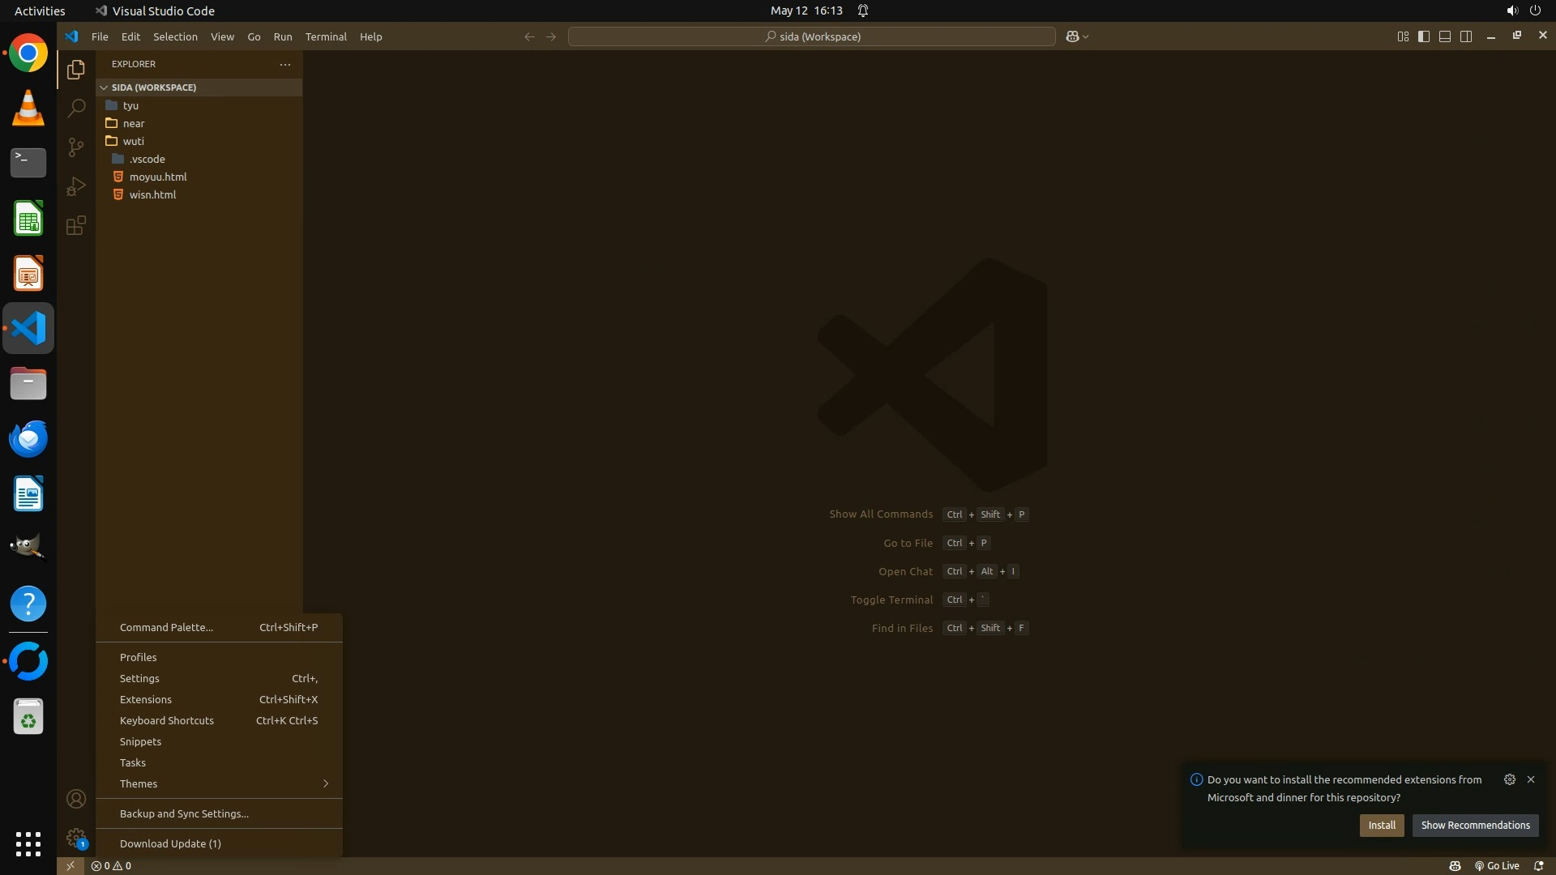Open the Terminal menu
This screenshot has height=875, width=1556.
tap(326, 36)
